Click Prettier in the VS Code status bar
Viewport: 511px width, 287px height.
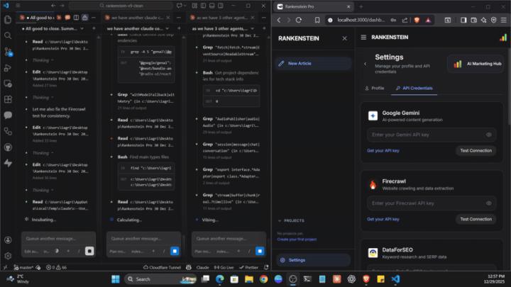(248, 267)
